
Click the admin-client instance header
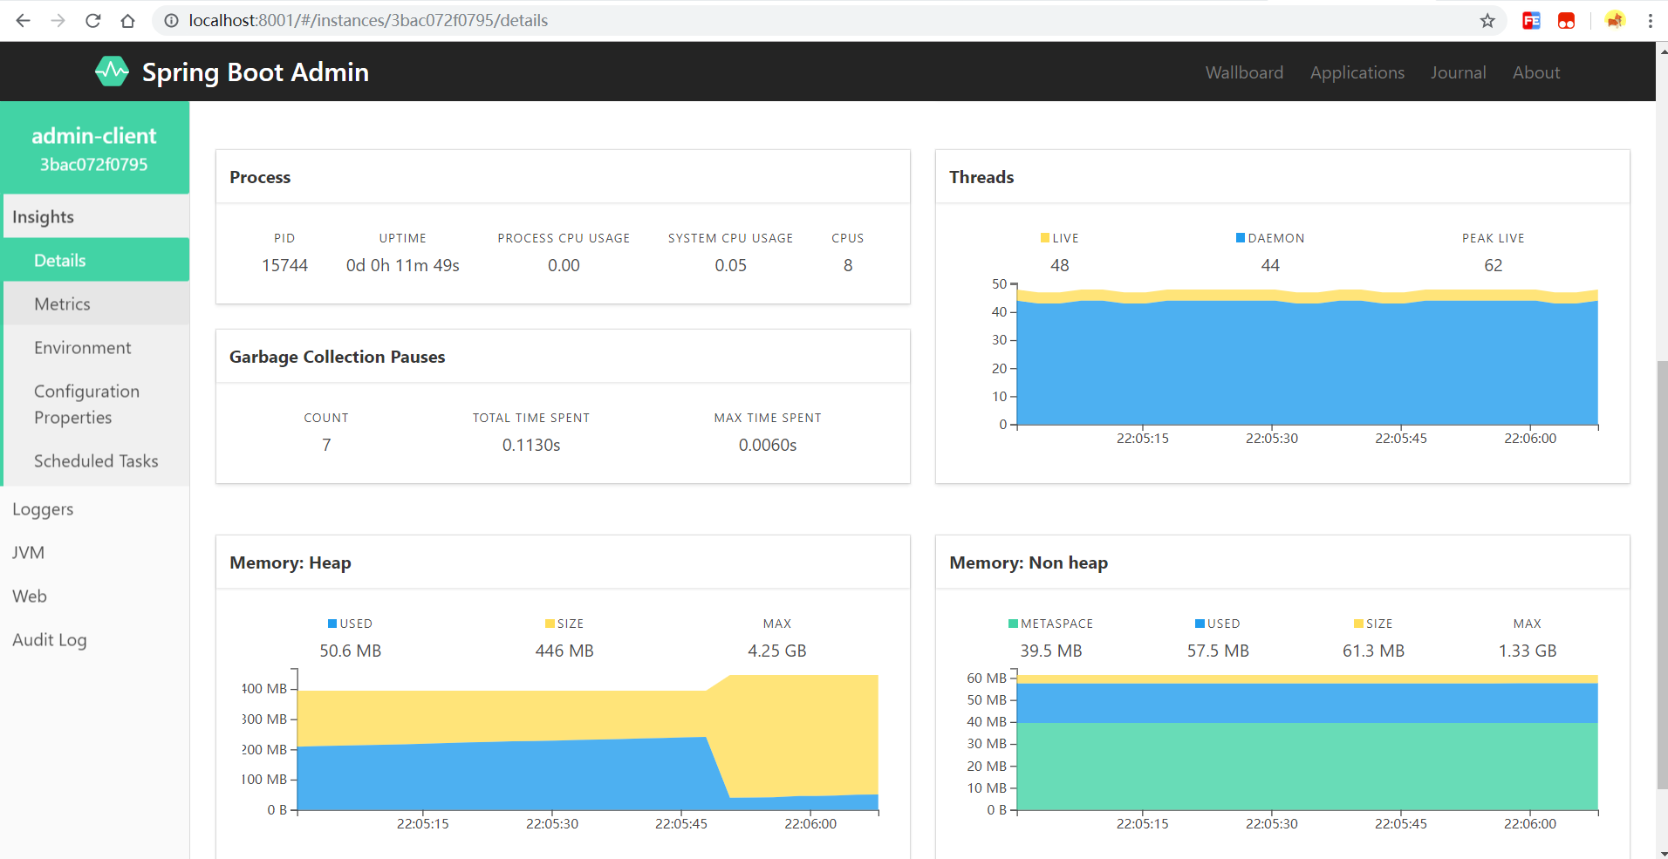pyautogui.click(x=94, y=147)
